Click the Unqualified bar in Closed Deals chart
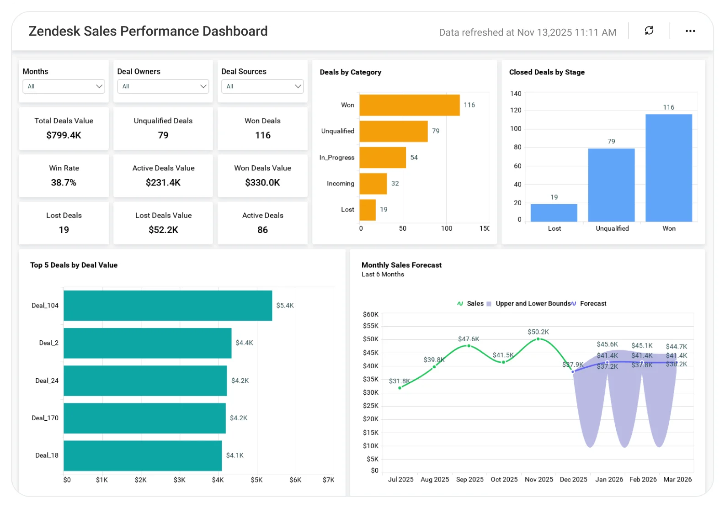The height and width of the screenshot is (508, 725). pos(611,185)
